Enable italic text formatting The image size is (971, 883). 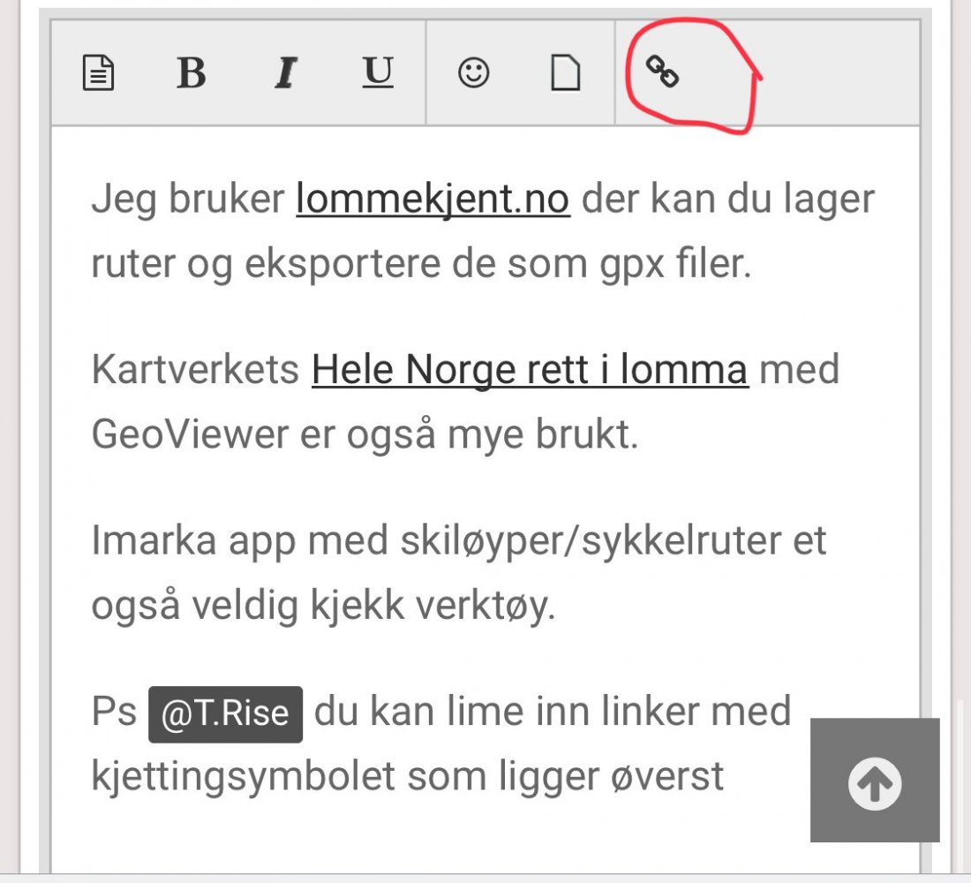click(x=284, y=73)
